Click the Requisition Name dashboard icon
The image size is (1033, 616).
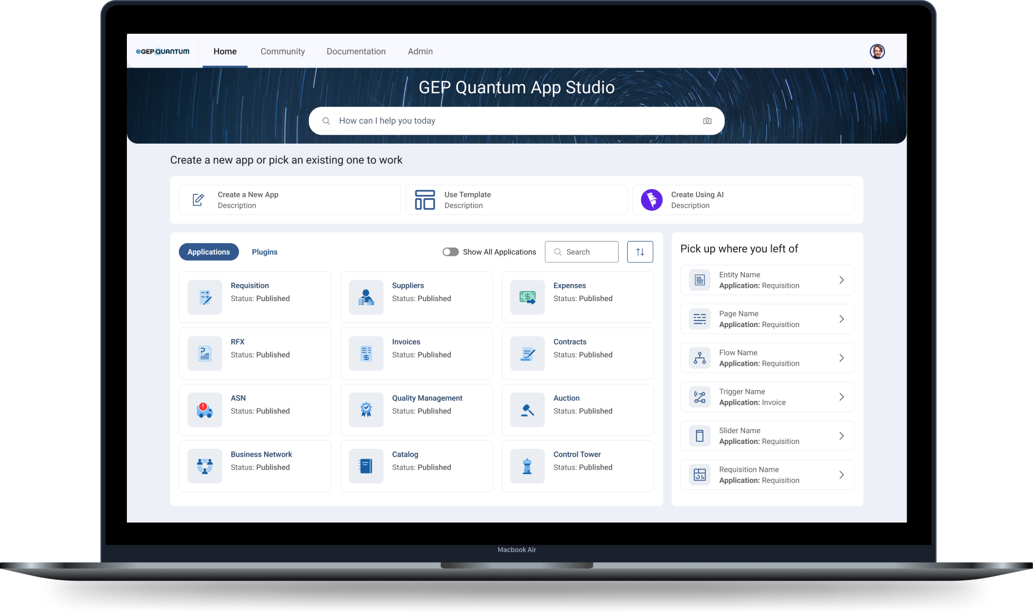(x=700, y=475)
